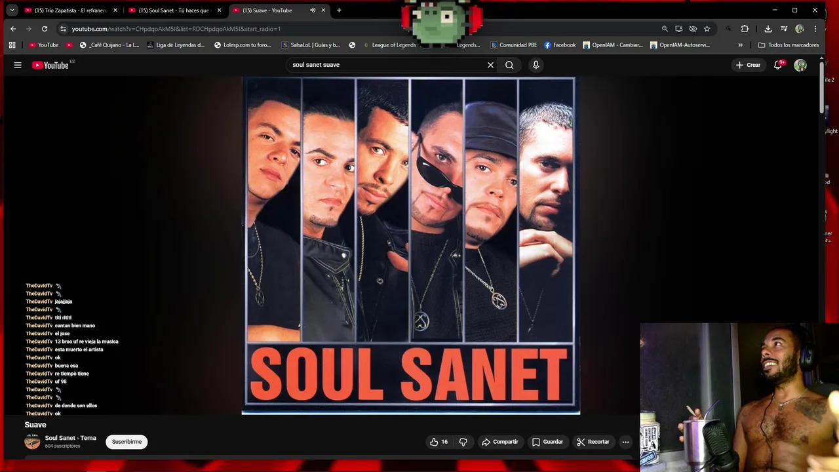The width and height of the screenshot is (839, 472).
Task: Clear the search box with the X
Action: (x=490, y=65)
